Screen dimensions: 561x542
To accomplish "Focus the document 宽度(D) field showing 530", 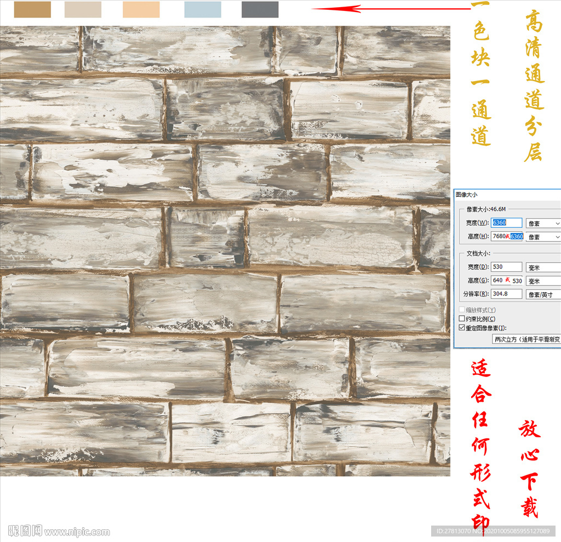I will pyautogui.click(x=506, y=267).
